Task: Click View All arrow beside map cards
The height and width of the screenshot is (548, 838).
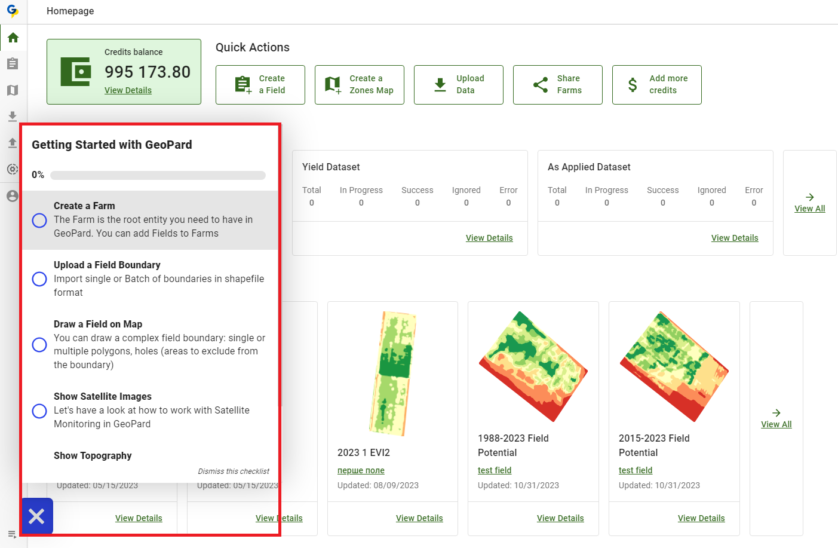Action: [x=776, y=418]
